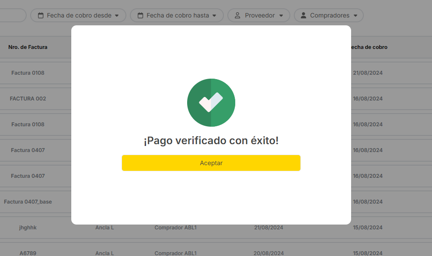Screen dimensions: 432x256
Task: Click the person icon beside Compradores
Action: (303, 15)
